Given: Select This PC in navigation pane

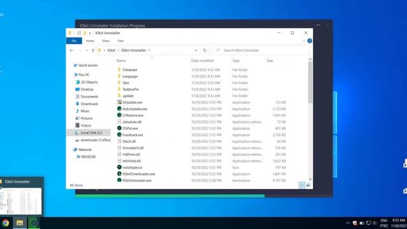Looking at the screenshot, I should coord(84,75).
